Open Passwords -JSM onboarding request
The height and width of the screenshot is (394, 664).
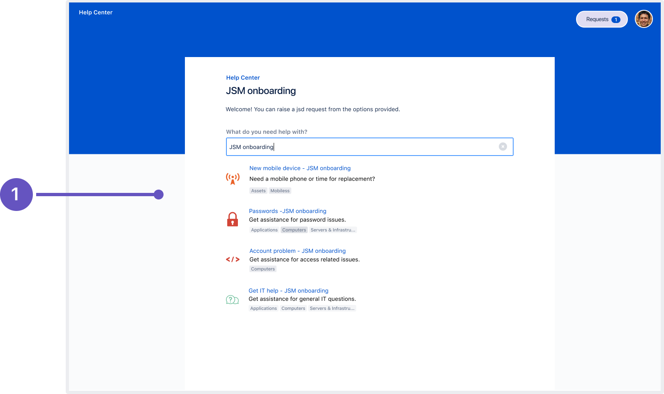click(x=288, y=211)
